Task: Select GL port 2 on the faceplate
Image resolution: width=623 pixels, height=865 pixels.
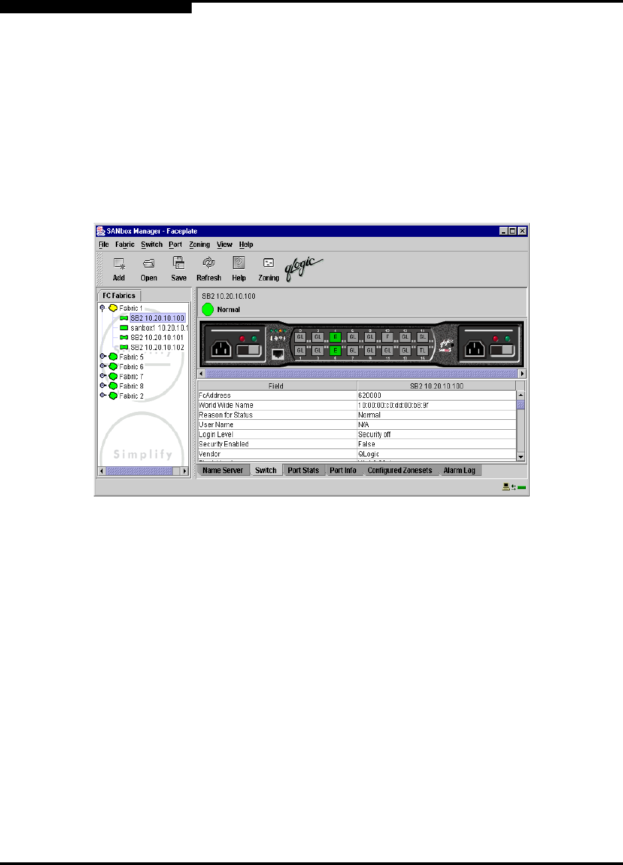Action: (318, 337)
